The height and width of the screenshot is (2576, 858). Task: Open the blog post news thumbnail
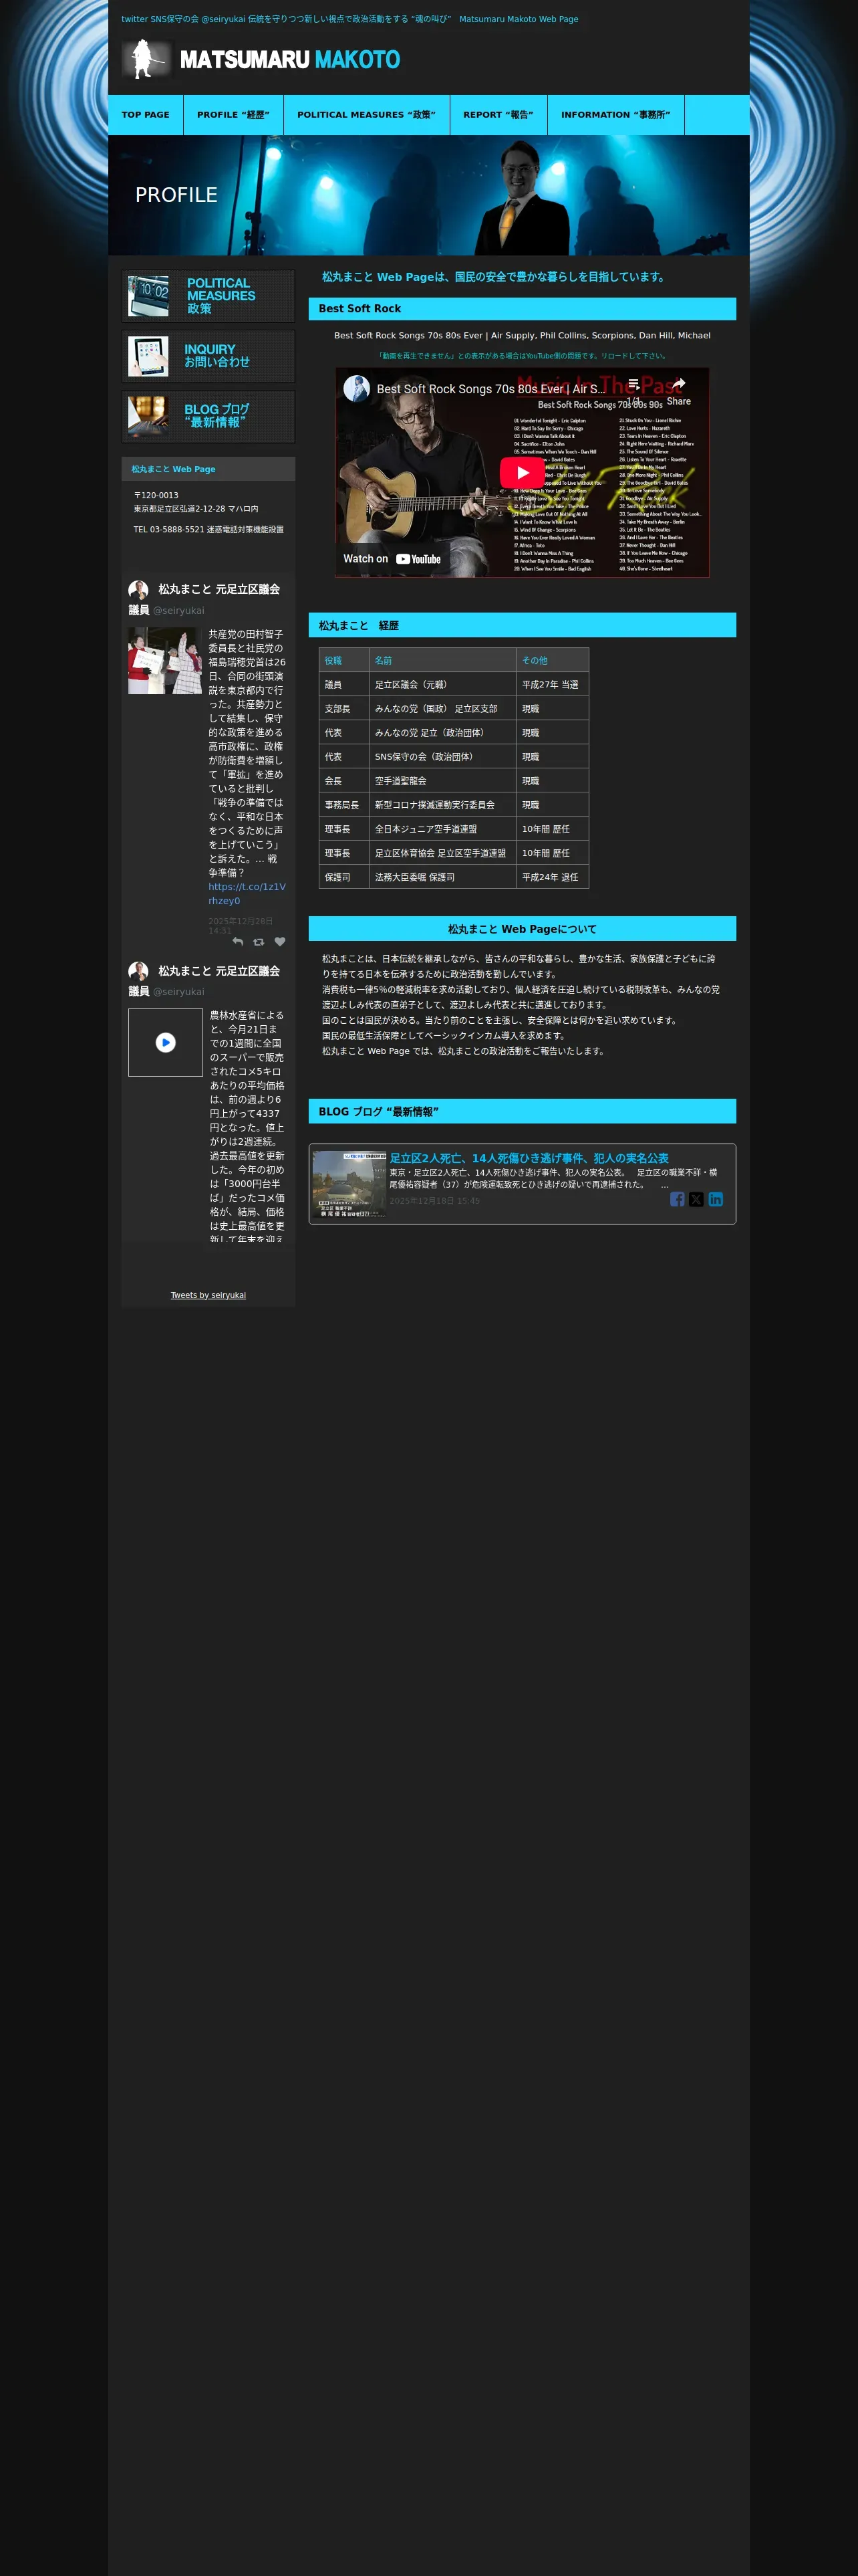tap(349, 1183)
